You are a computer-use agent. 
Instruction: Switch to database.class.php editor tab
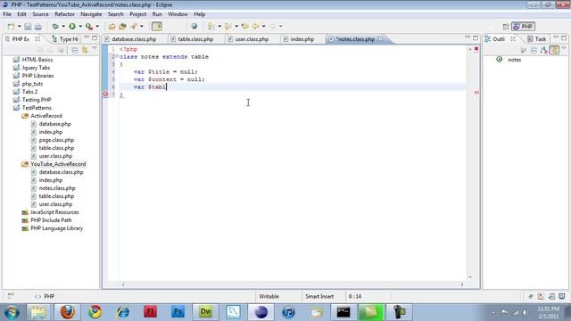134,39
